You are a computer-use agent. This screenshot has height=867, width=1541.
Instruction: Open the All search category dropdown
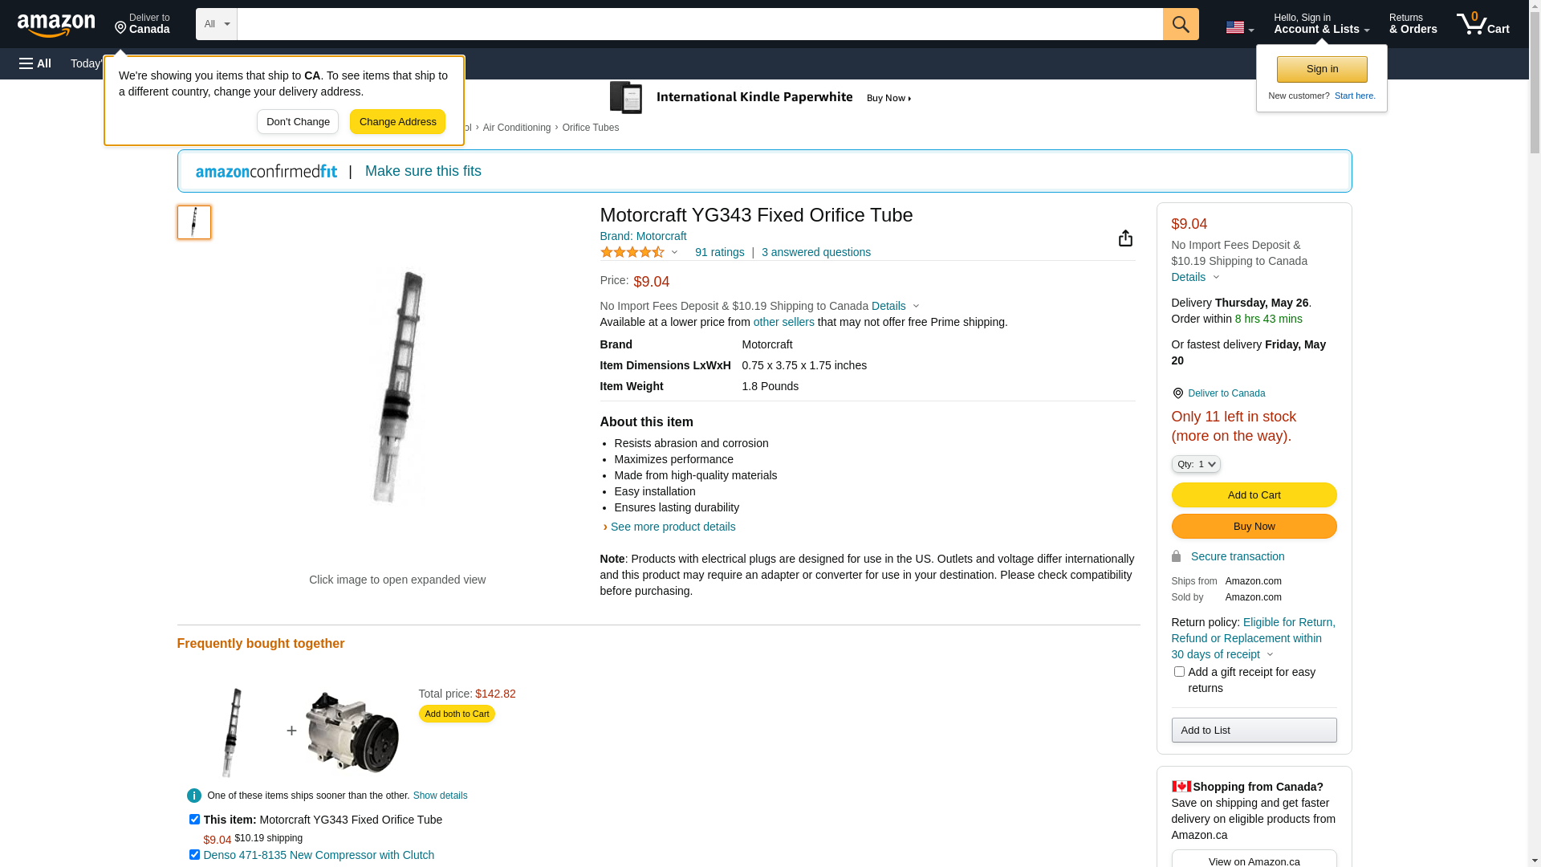tap(217, 24)
